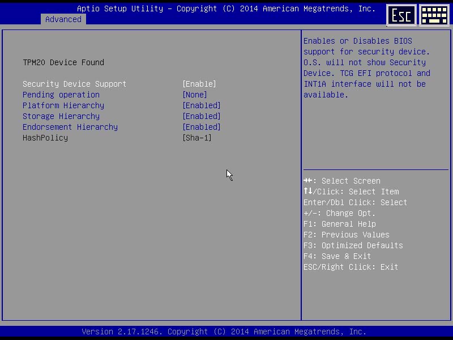Select the Platform Hierarchy setting
The width and height of the screenshot is (453, 340).
pyautogui.click(x=63, y=105)
